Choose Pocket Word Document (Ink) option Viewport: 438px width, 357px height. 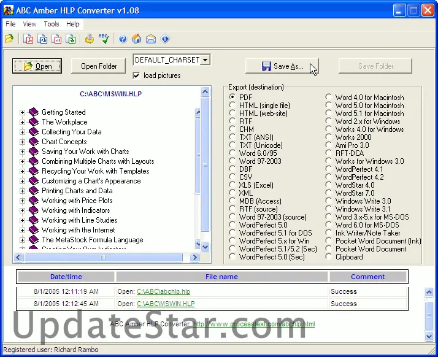(x=329, y=240)
